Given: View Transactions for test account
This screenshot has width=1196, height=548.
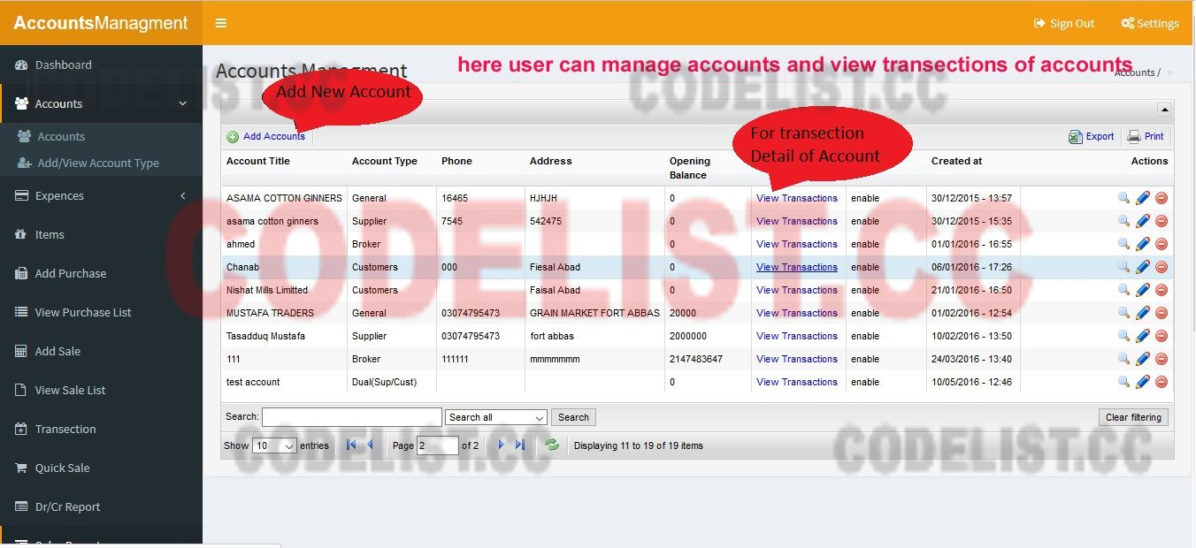Looking at the screenshot, I should pos(797,382).
